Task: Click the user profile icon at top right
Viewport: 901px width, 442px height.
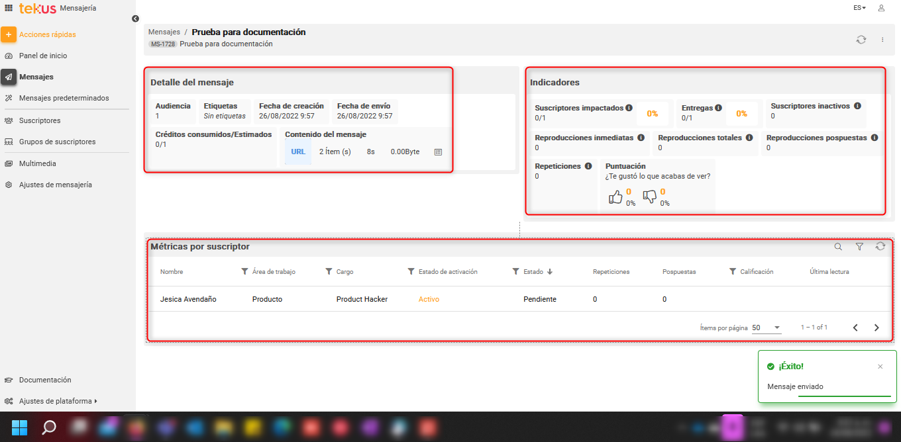Action: click(881, 8)
